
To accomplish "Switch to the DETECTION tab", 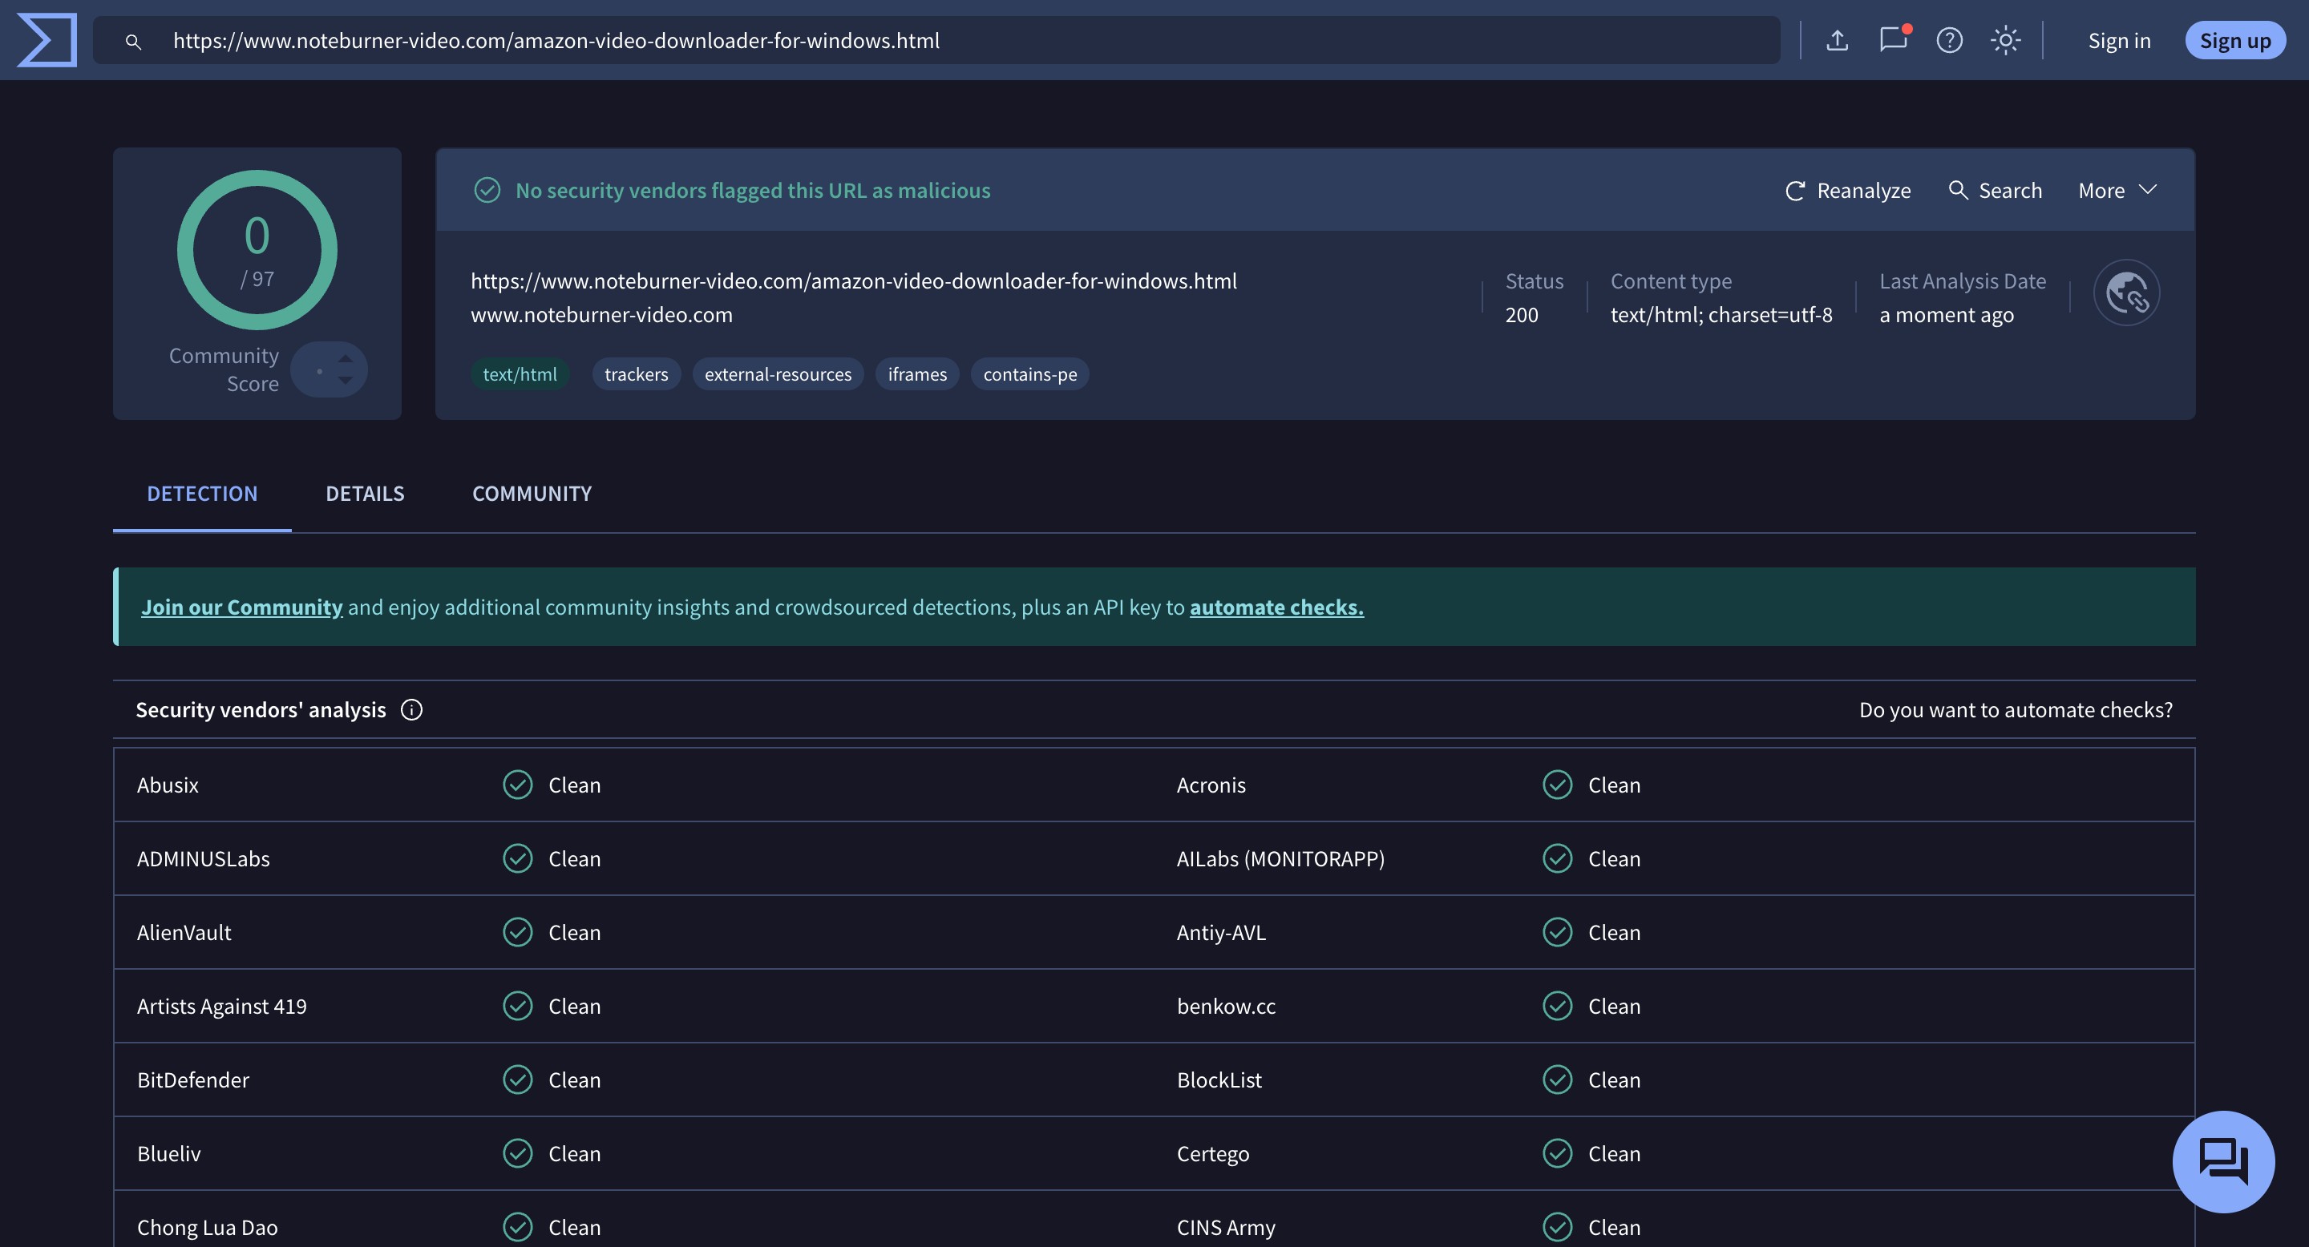I will click(x=202, y=494).
